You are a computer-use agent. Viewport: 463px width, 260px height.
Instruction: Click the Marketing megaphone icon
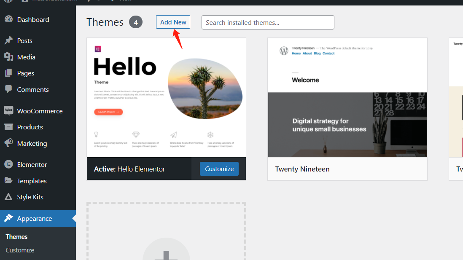click(8, 143)
